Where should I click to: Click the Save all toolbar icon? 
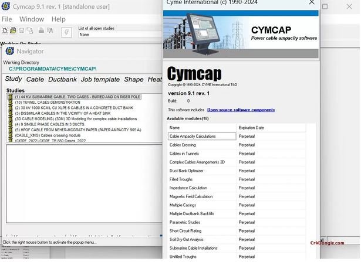(x=30, y=30)
